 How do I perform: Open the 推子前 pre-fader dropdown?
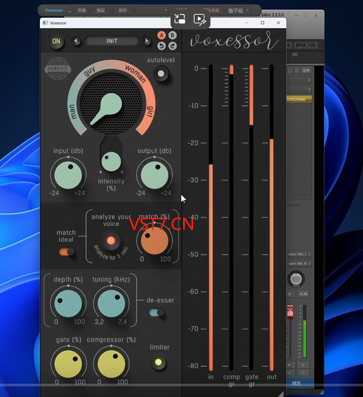pyautogui.click(x=238, y=11)
